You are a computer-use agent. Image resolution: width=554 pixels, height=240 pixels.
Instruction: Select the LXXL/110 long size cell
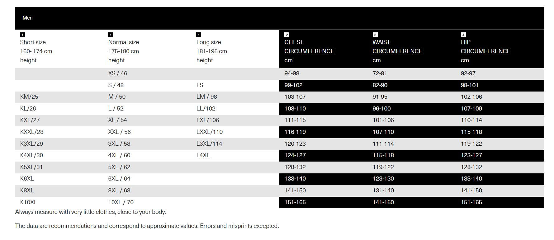pyautogui.click(x=210, y=132)
